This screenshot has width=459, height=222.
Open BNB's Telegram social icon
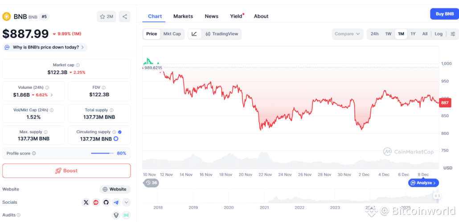pos(116,202)
